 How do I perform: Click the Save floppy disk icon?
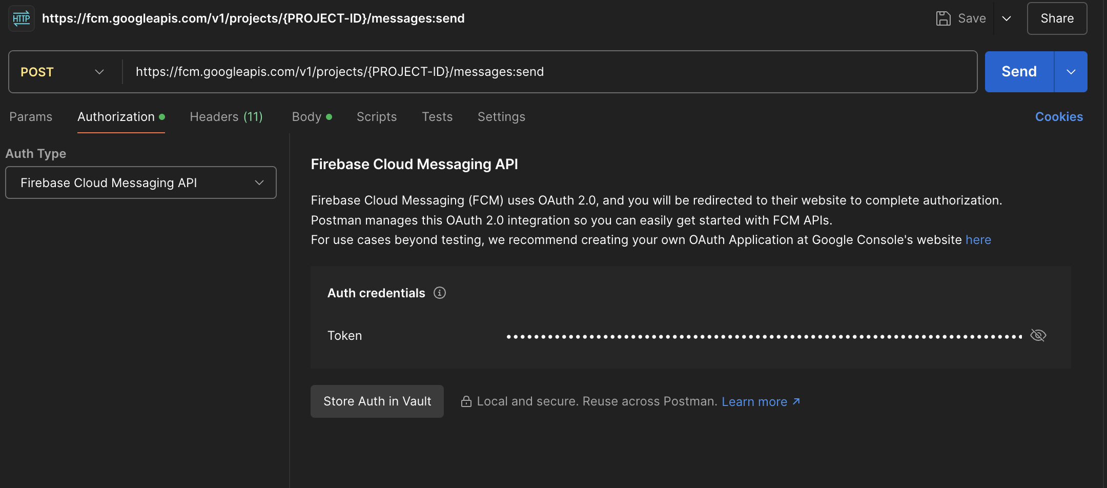tap(943, 18)
